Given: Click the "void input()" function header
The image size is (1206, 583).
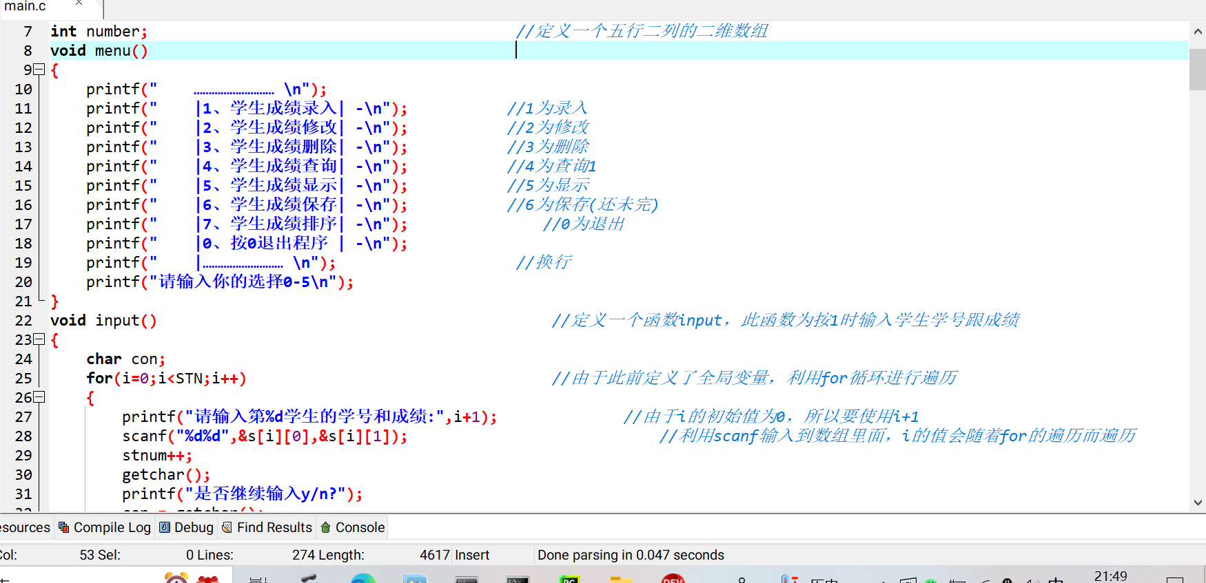Looking at the screenshot, I should 103,321.
